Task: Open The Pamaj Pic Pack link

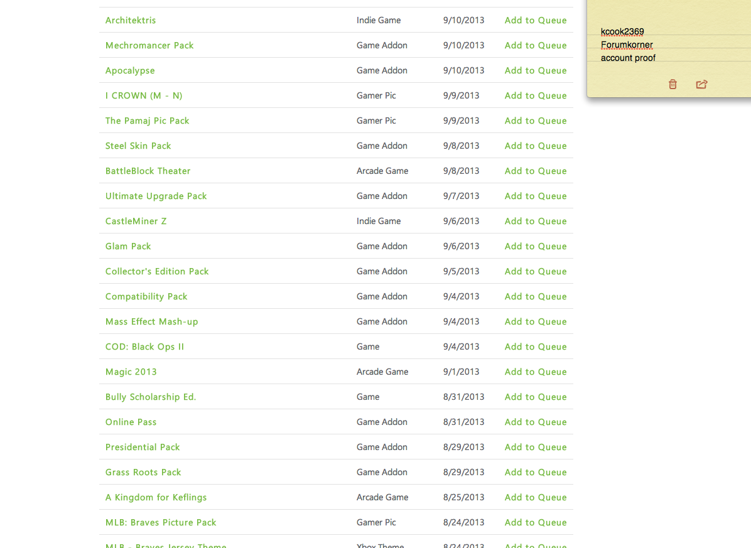Action: click(x=147, y=121)
